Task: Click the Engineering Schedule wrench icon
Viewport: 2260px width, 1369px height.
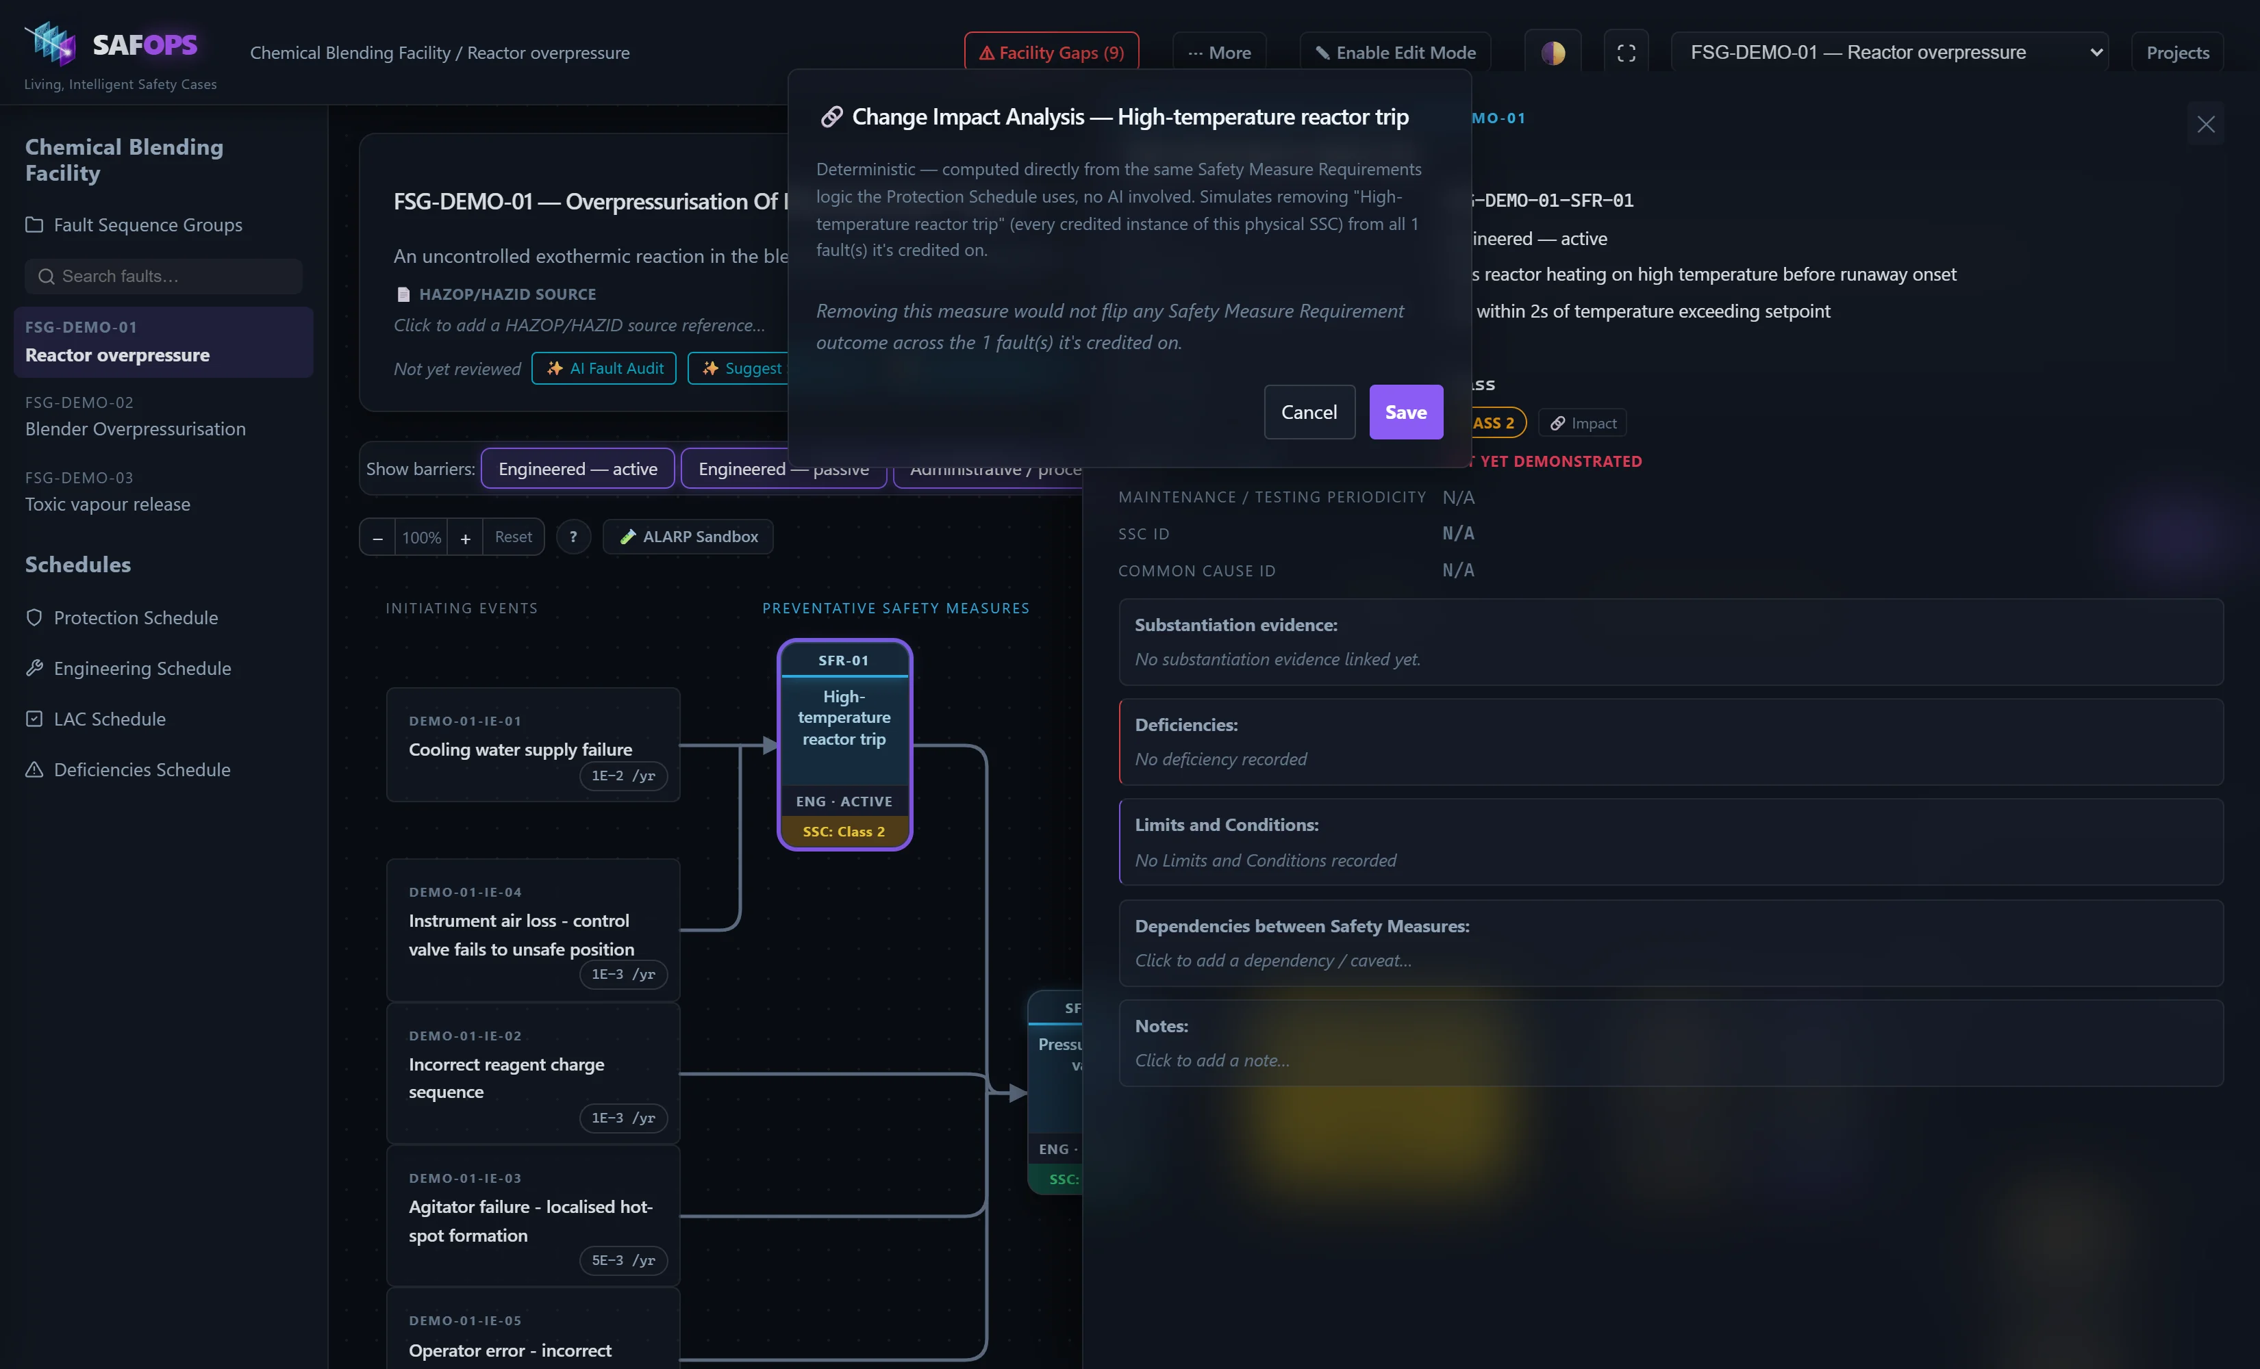Action: click(34, 669)
